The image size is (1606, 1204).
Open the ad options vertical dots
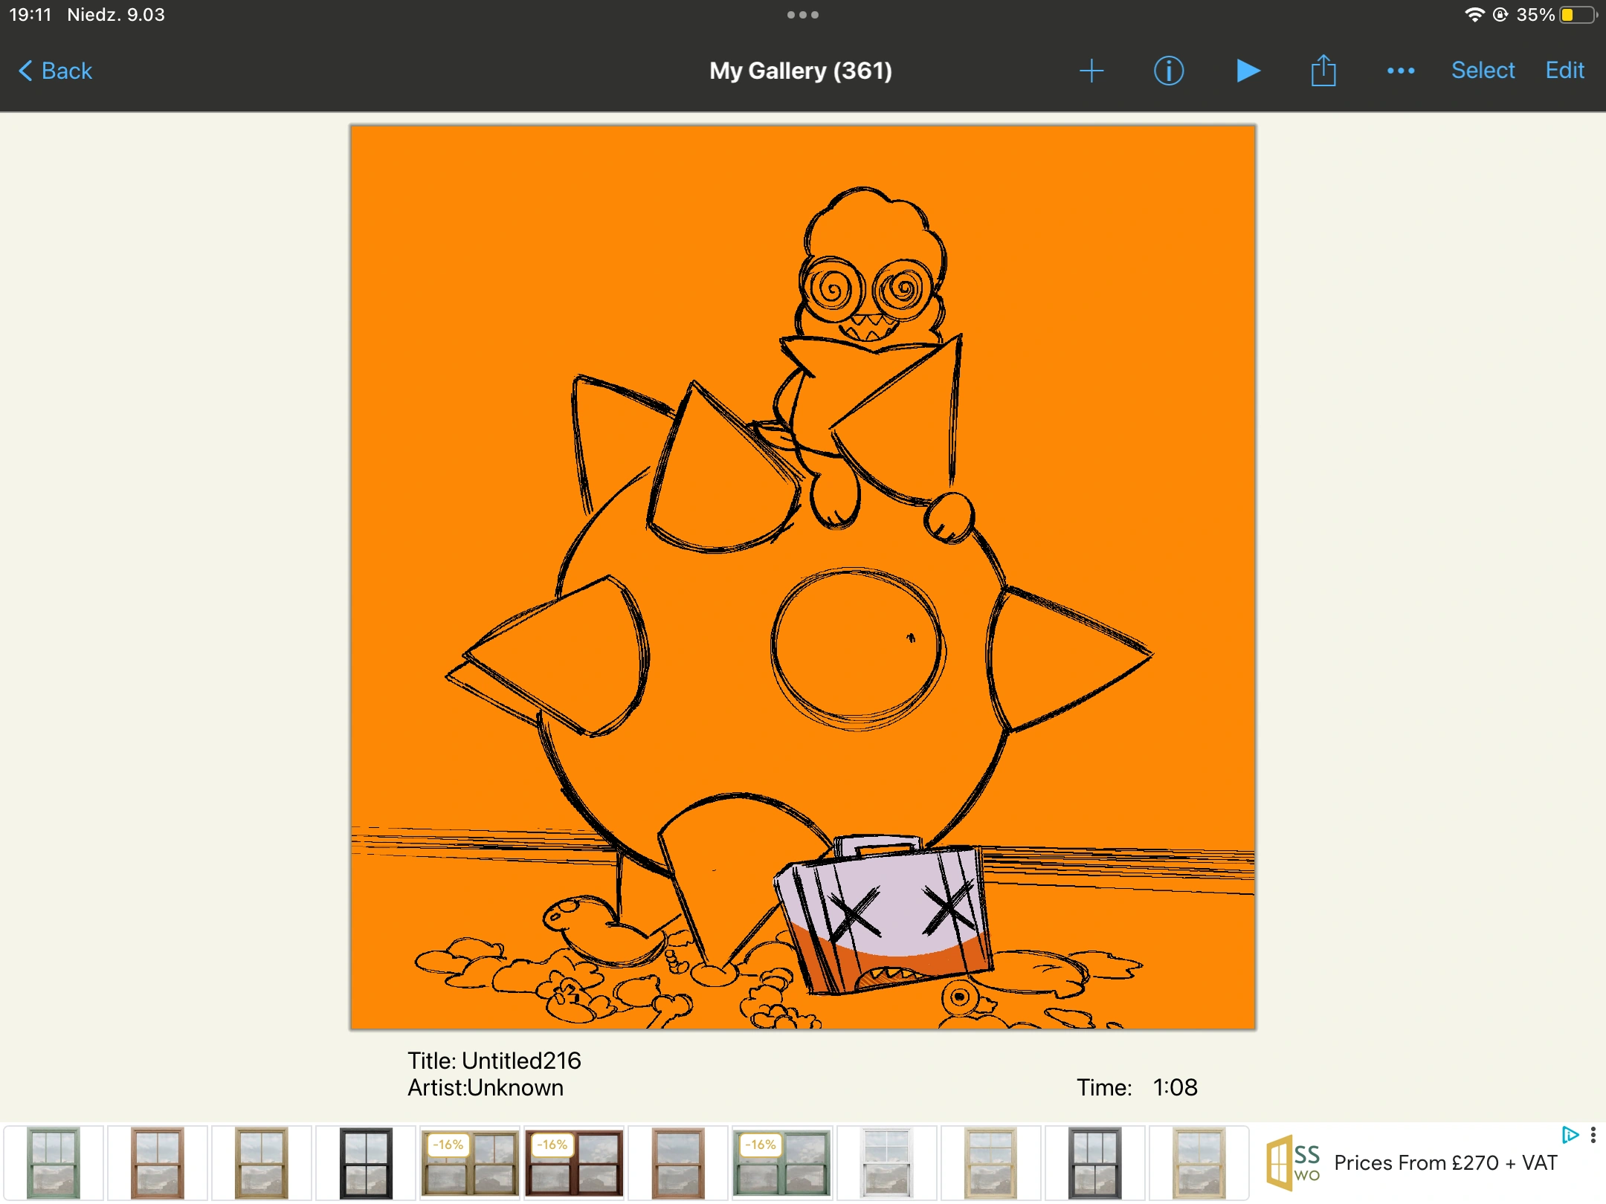1593,1135
